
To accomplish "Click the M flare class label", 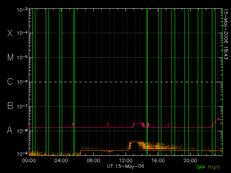I will (10, 57).
